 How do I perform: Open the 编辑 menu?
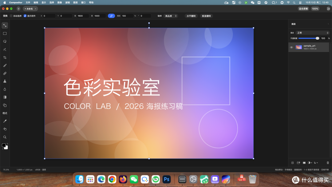coord(36,2)
